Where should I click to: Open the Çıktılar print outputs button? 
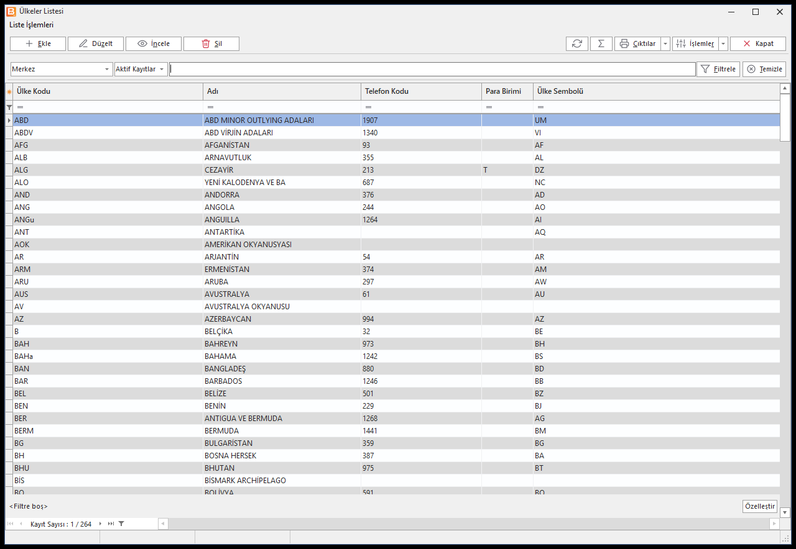click(637, 43)
